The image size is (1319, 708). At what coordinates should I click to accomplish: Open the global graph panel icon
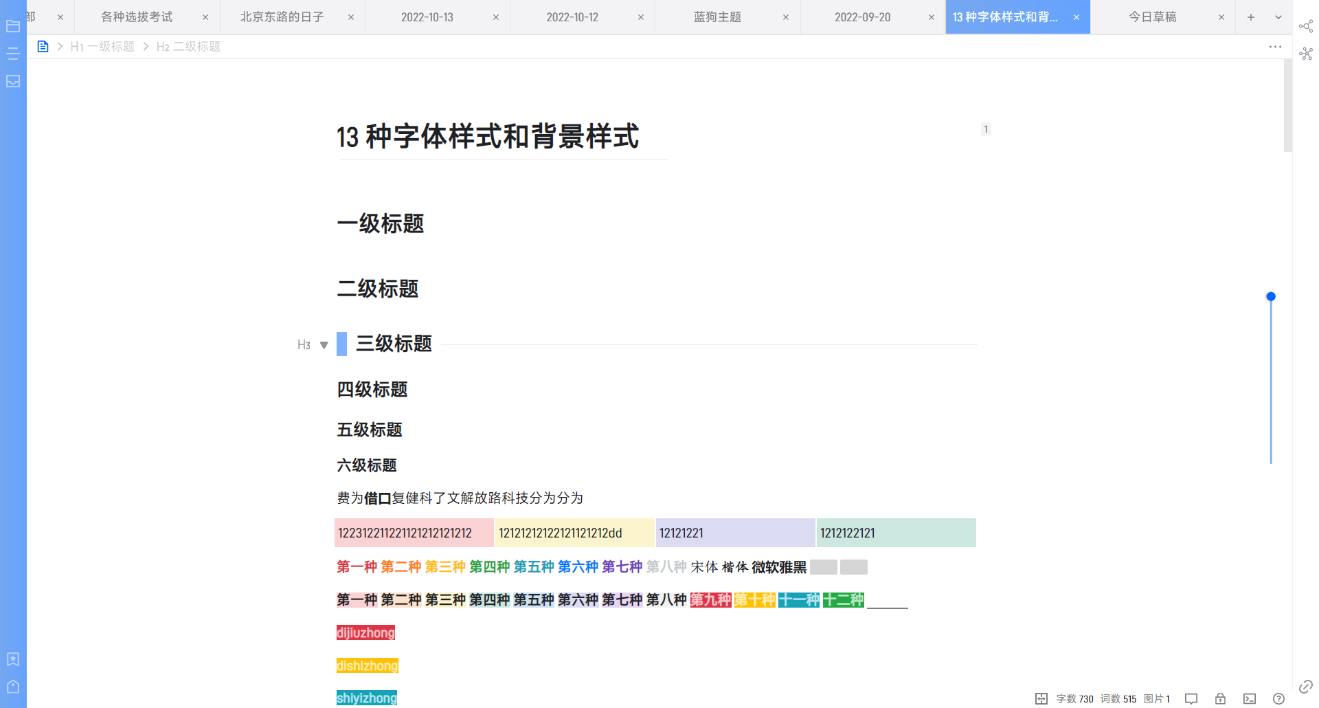click(x=1306, y=54)
